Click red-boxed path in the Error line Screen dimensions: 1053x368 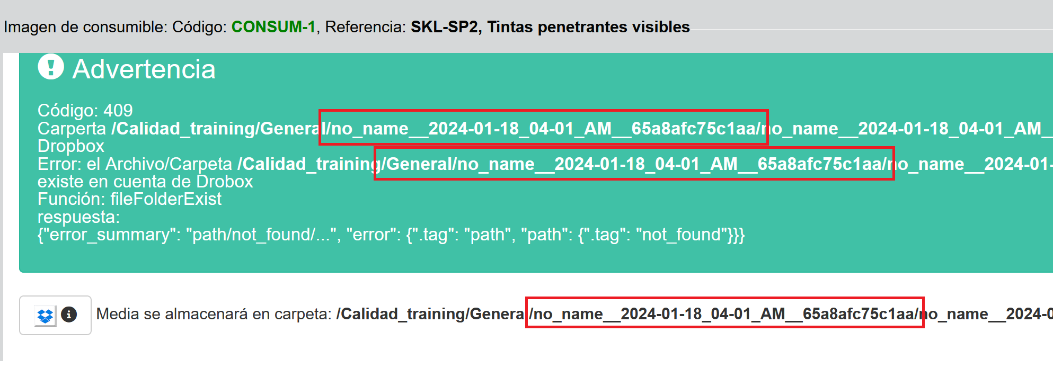(x=634, y=164)
